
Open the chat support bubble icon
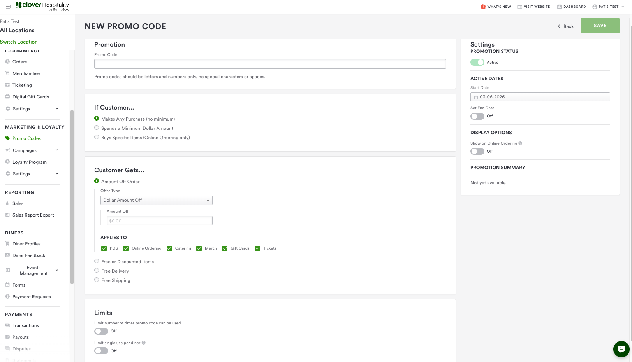(x=621, y=349)
